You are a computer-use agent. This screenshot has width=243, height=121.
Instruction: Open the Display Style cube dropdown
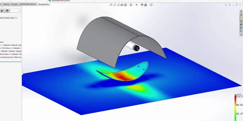click(131, 5)
